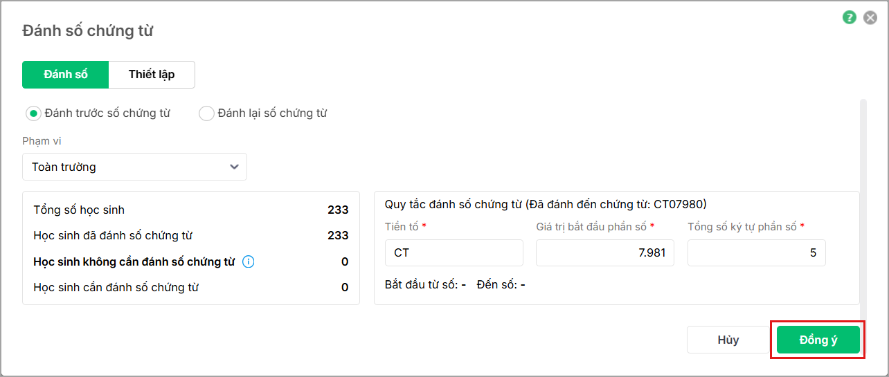This screenshot has width=889, height=377.
Task: Edit the Tổng số ký tự phần số field
Action: click(756, 253)
